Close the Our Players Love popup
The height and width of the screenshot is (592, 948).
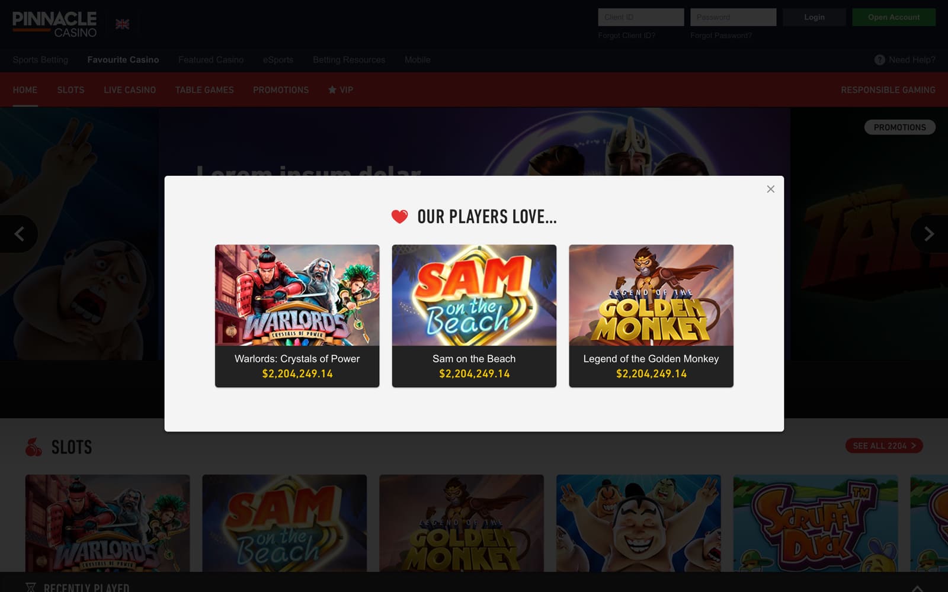click(770, 189)
